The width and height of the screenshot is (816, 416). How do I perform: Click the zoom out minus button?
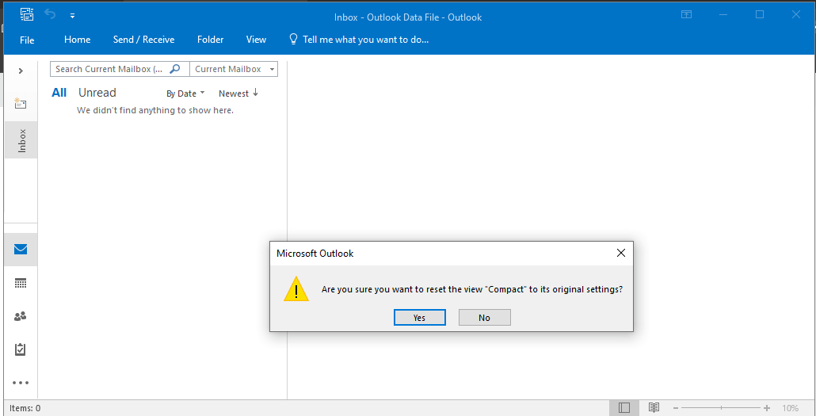pyautogui.click(x=676, y=408)
